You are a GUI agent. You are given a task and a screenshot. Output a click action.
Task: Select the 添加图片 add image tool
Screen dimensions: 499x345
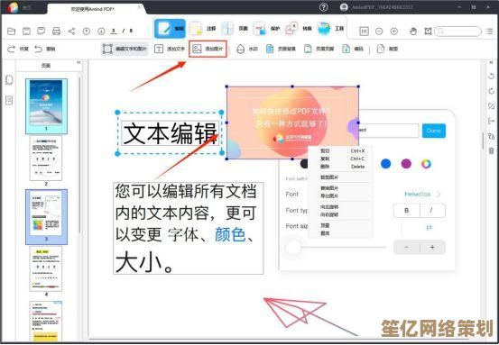tap(208, 49)
